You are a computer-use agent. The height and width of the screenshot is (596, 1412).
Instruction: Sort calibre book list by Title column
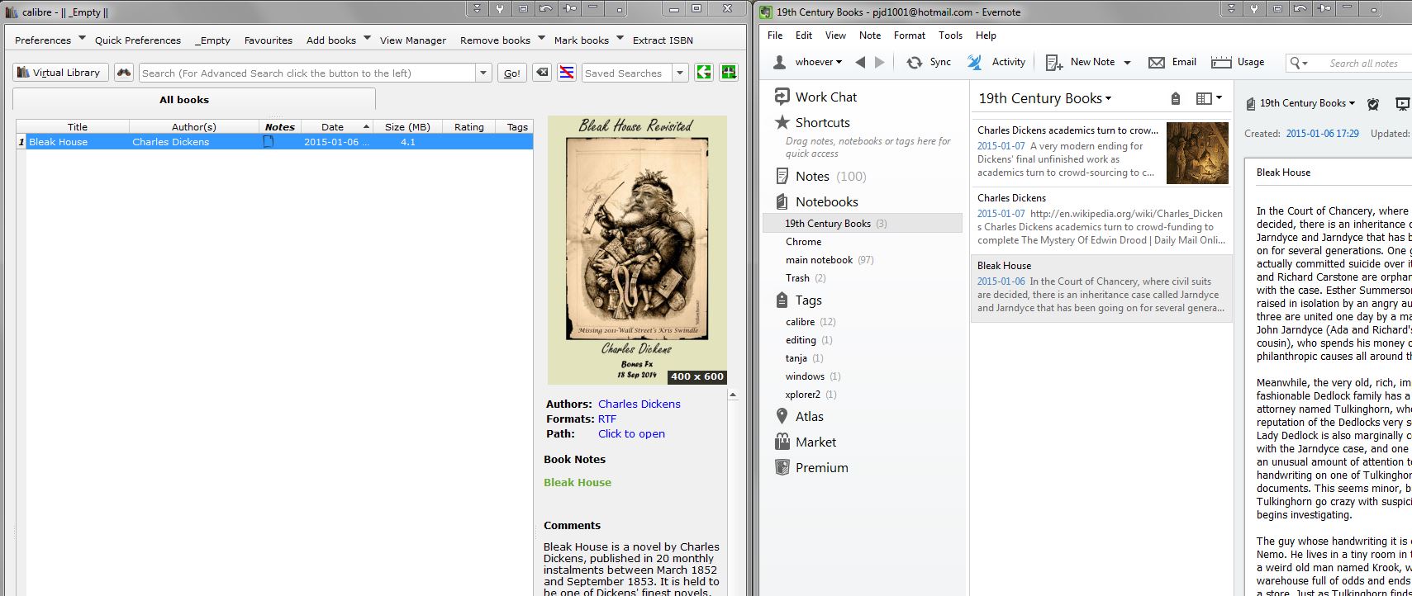coord(78,127)
